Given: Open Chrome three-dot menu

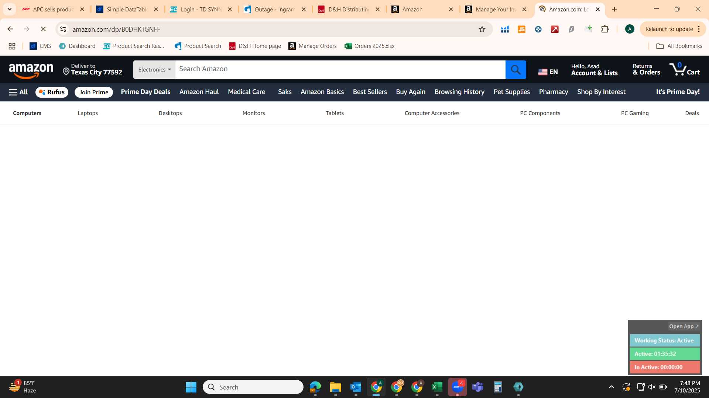Looking at the screenshot, I should (699, 29).
